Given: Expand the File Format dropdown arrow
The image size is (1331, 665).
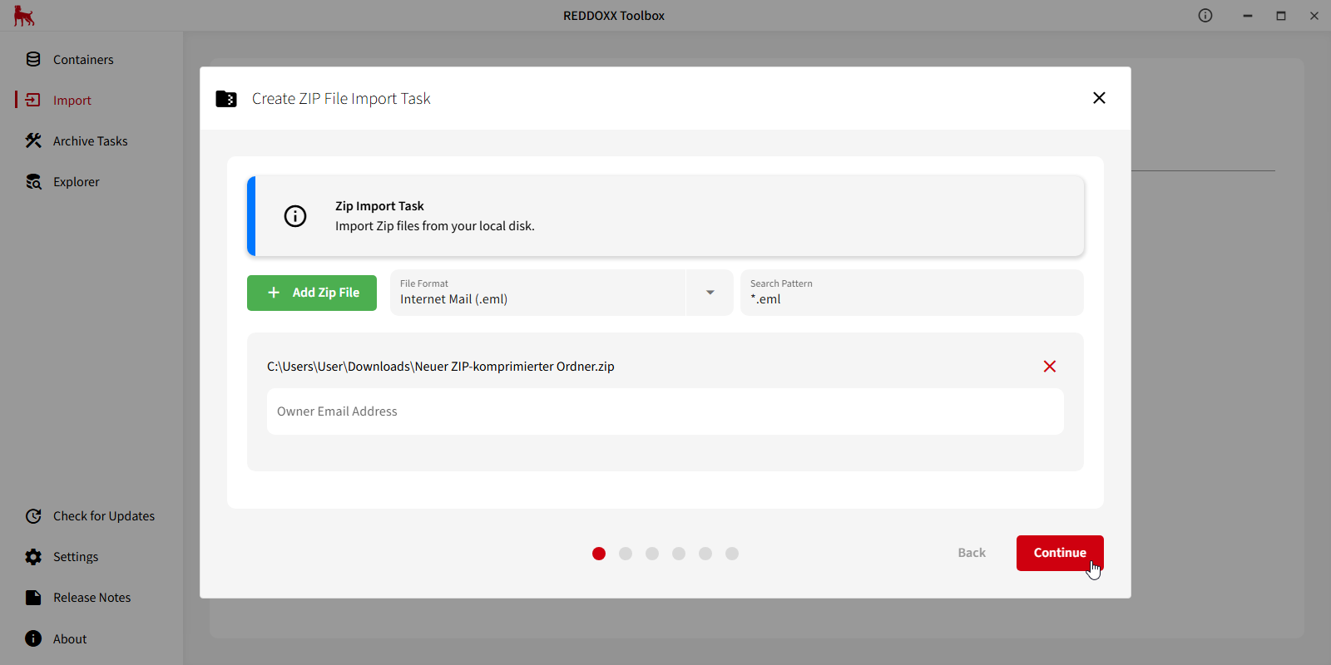Looking at the screenshot, I should (710, 293).
